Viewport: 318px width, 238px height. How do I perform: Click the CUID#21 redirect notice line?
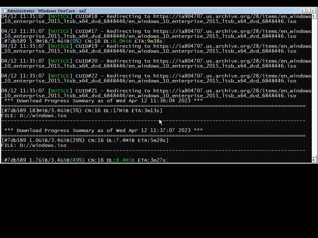tap(157, 93)
